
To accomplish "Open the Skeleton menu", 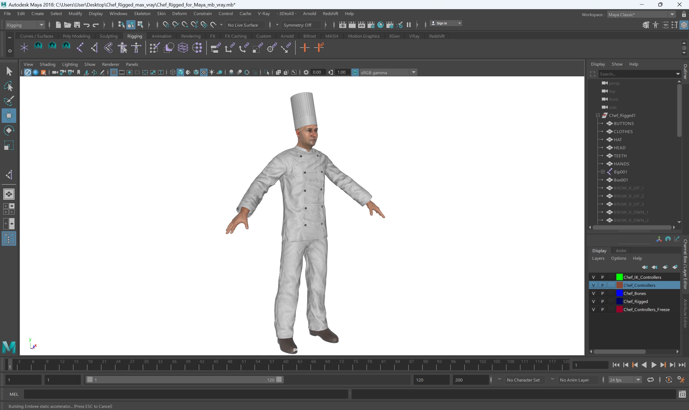I will click(142, 13).
